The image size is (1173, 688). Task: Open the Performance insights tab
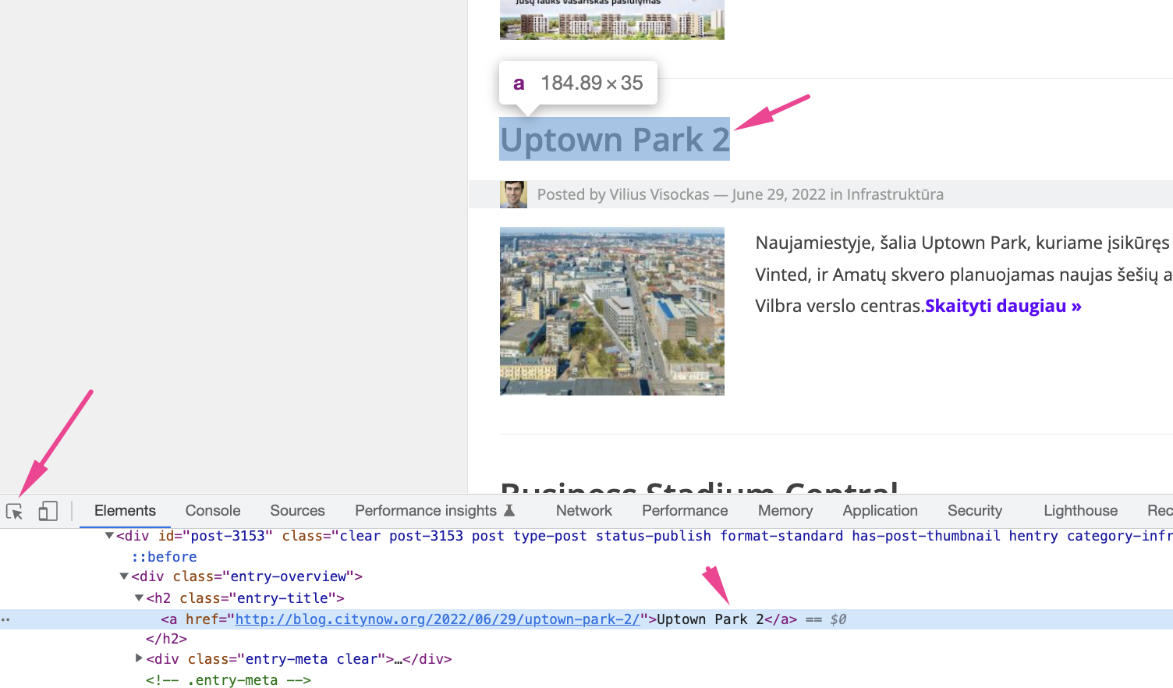(426, 511)
